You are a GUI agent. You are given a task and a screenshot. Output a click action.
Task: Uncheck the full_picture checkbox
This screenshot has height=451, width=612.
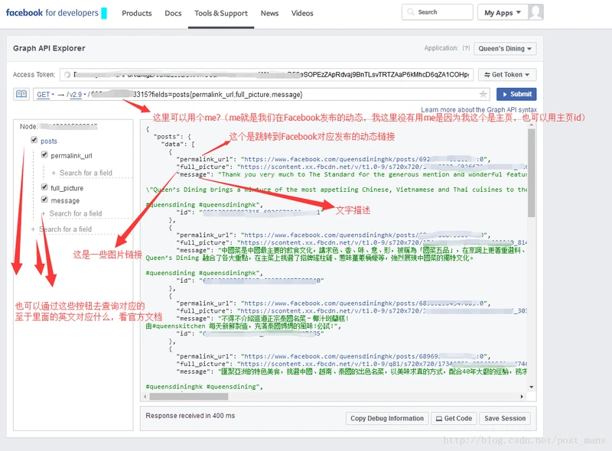pos(44,187)
